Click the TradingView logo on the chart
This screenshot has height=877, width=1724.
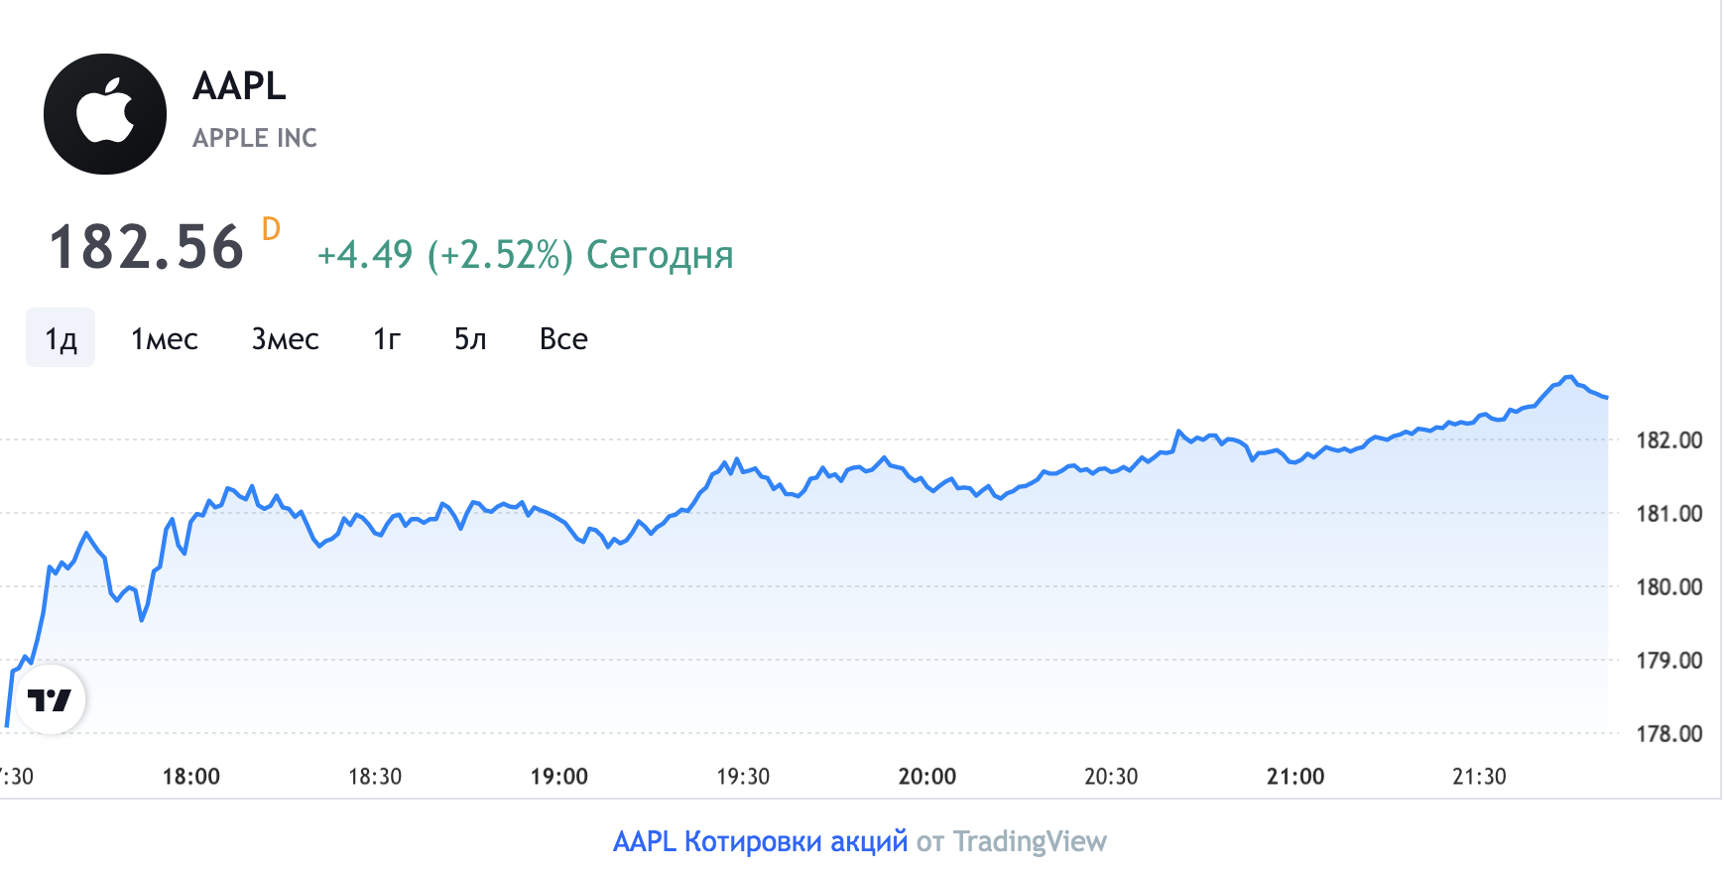(50, 700)
